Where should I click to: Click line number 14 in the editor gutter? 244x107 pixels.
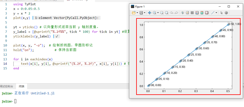(5, 64)
